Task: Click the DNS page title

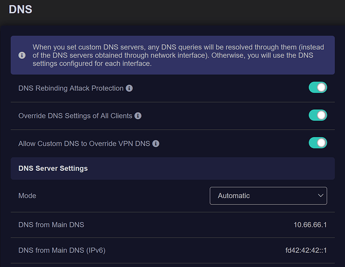Action: (x=20, y=9)
